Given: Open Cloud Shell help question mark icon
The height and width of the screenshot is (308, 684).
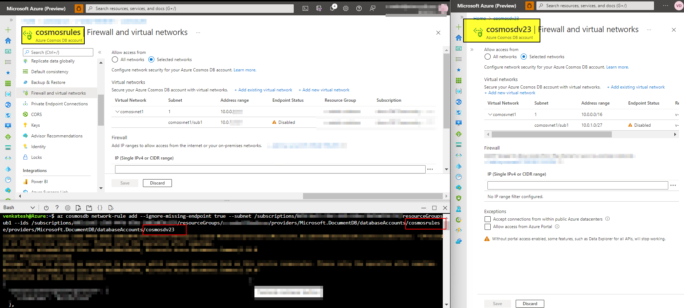Looking at the screenshot, I should point(57,208).
